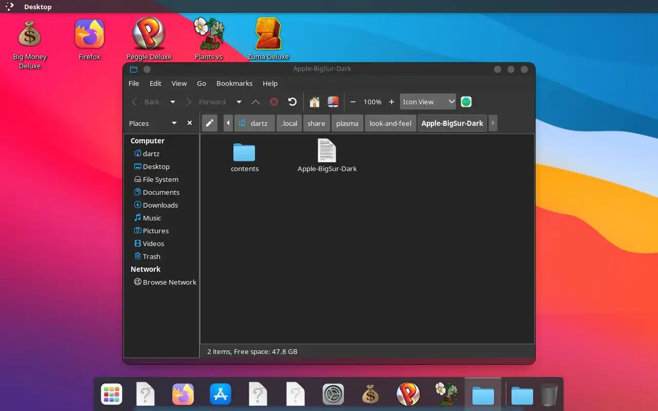Close the Places sidebar with X
This screenshot has width=658, height=411.
pos(190,123)
